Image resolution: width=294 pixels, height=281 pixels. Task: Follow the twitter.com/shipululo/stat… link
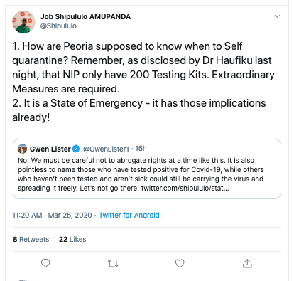coord(185,189)
